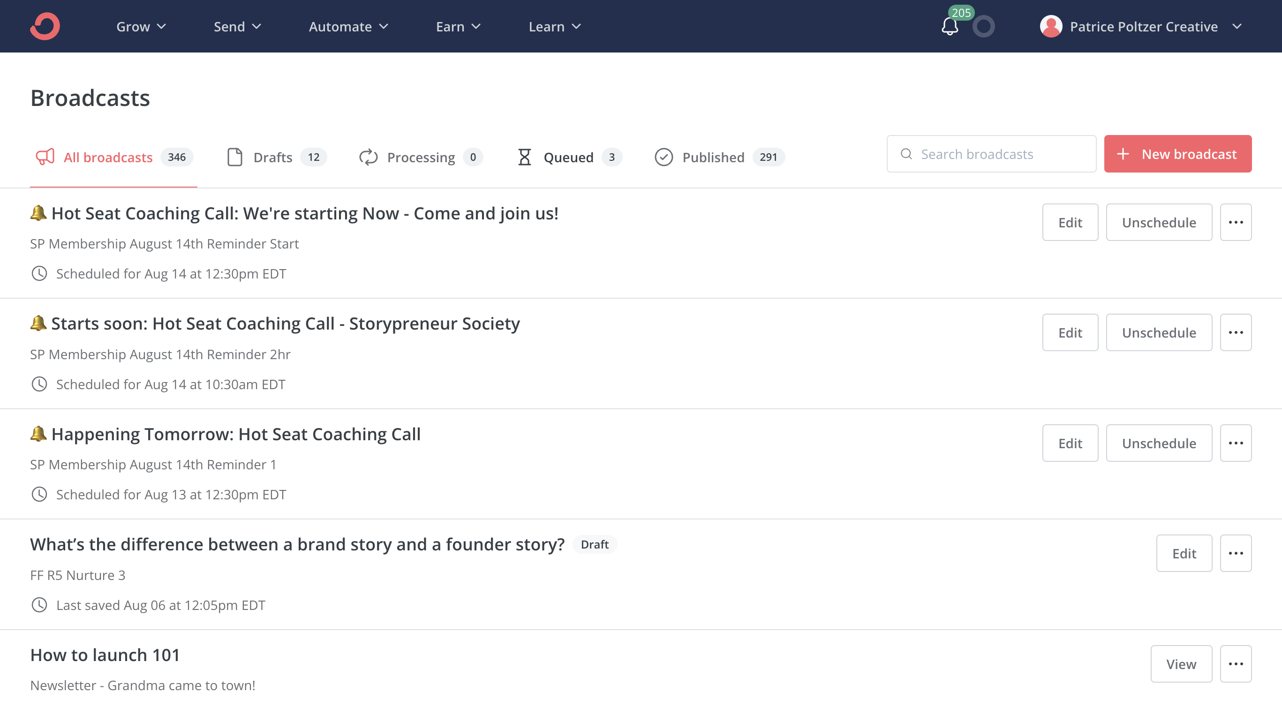The image size is (1282, 707).
Task: Open Starts soon: Hot Seat Coaching Call title
Action: (275, 323)
